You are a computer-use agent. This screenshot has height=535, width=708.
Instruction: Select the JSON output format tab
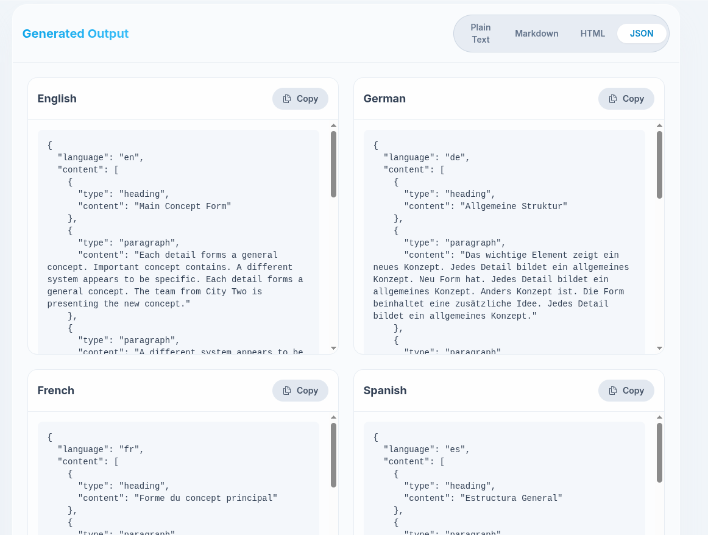[x=641, y=33]
